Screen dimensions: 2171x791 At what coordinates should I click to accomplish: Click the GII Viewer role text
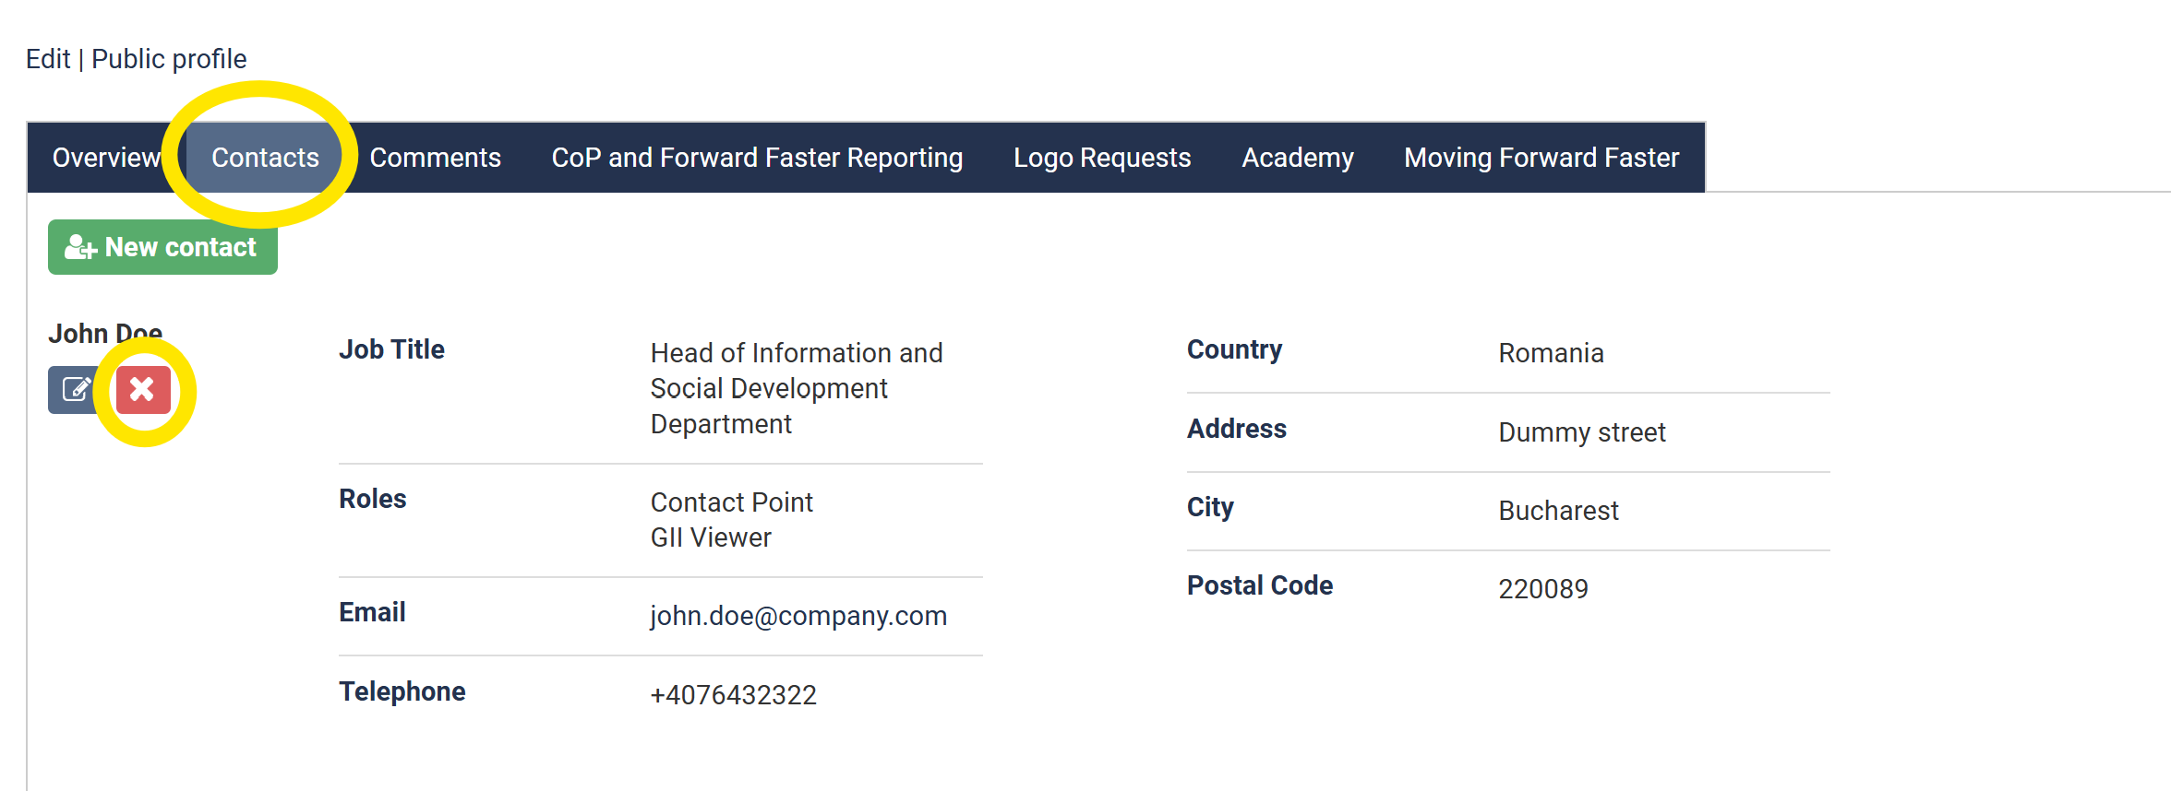tap(711, 537)
